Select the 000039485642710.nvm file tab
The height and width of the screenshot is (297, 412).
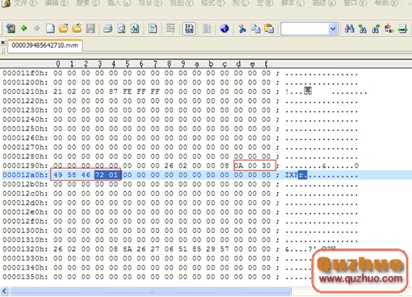pos(45,45)
